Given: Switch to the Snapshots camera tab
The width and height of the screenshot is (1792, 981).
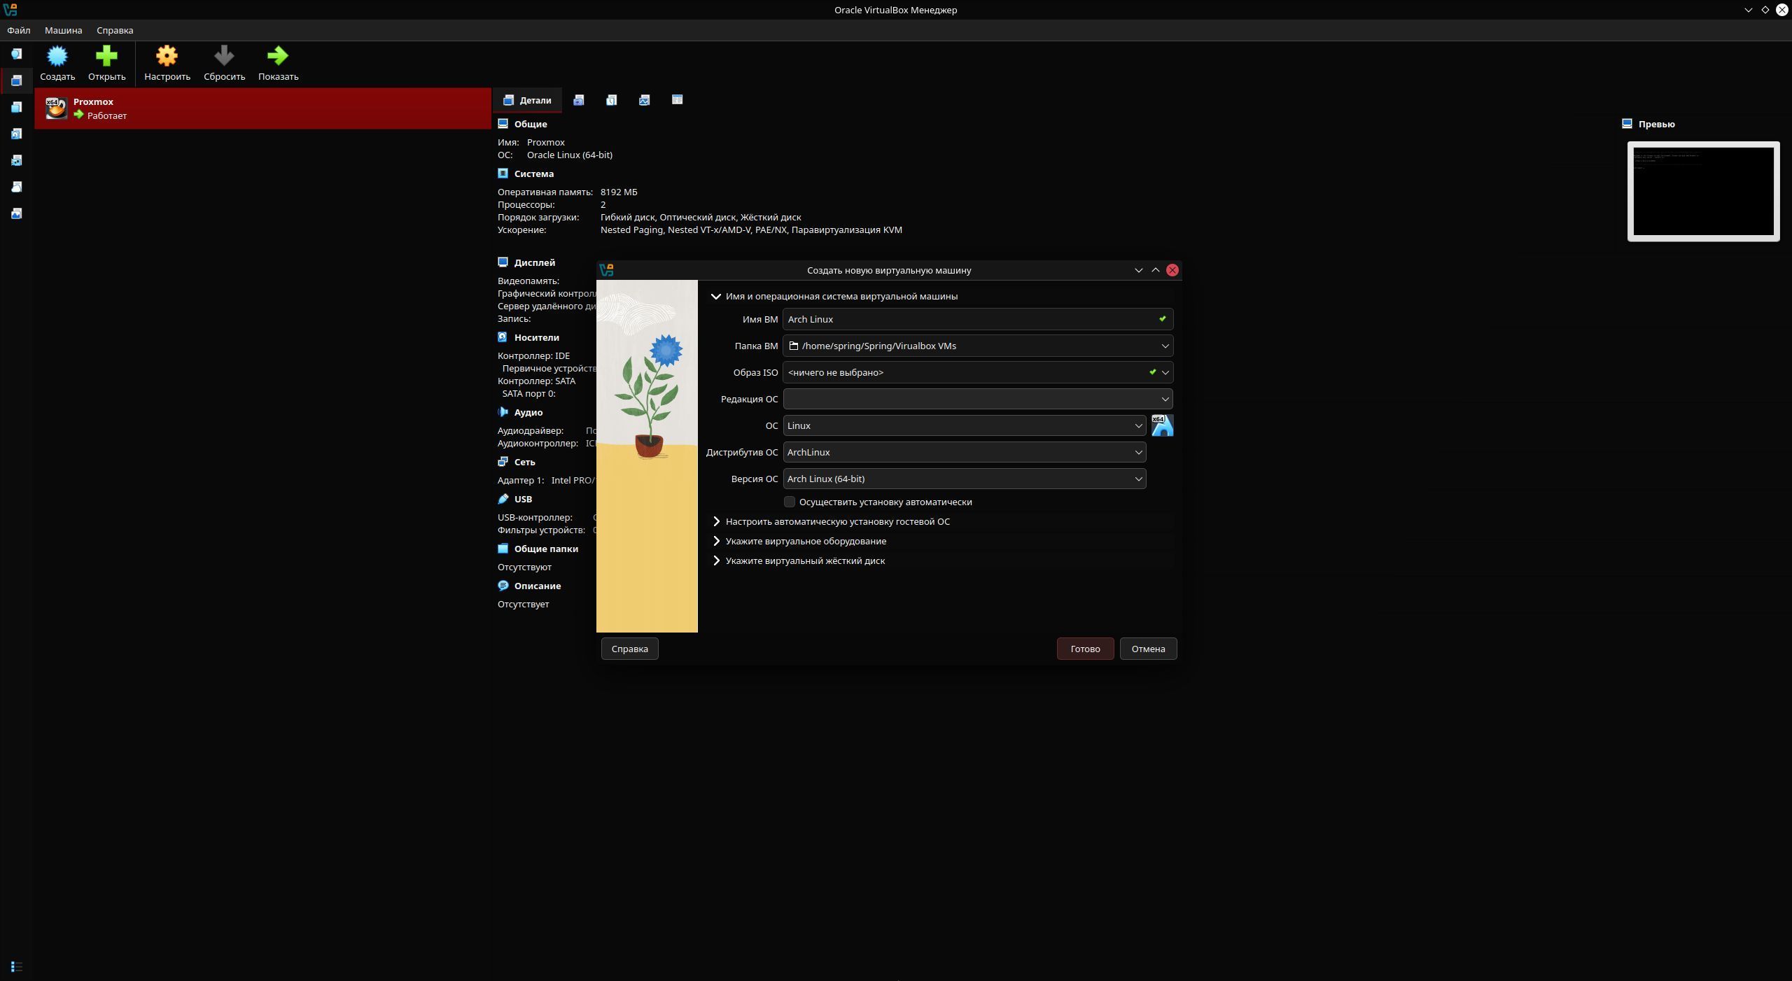Looking at the screenshot, I should coord(578,100).
